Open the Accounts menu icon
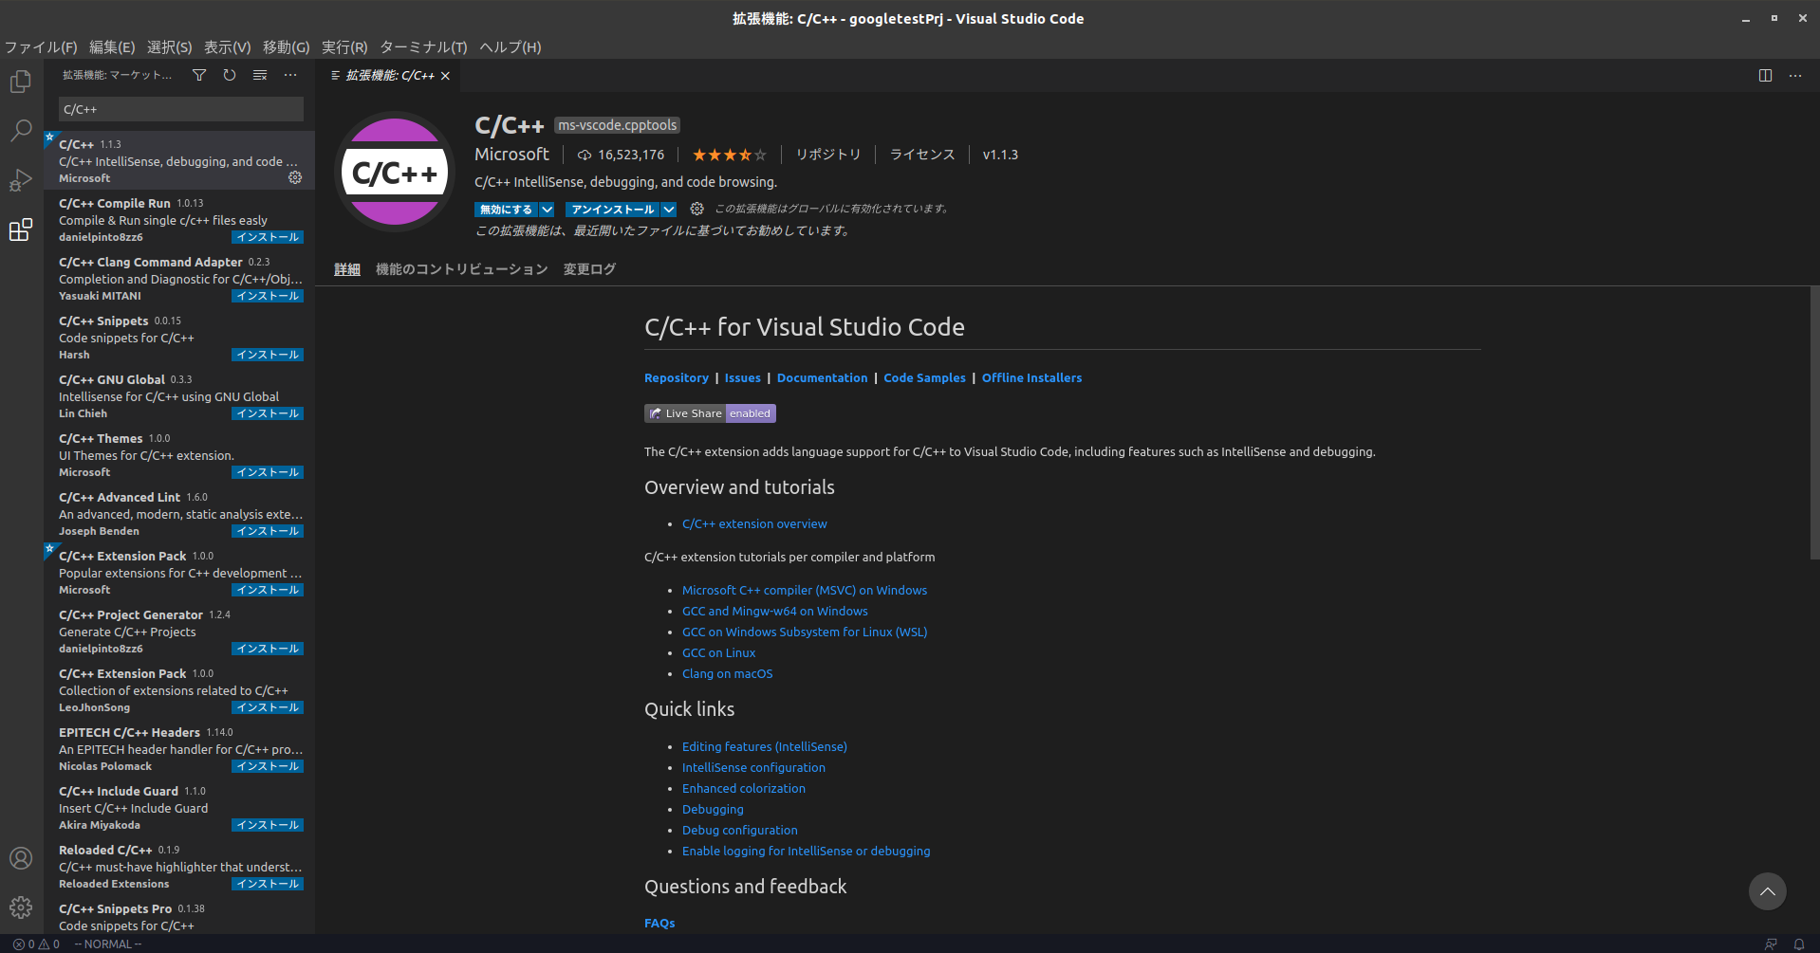1820x953 pixels. [x=21, y=858]
